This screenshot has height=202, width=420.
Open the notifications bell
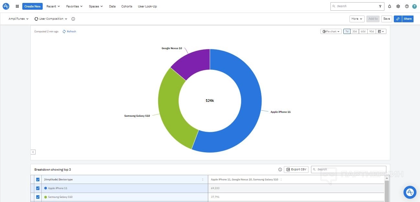pos(389,6)
